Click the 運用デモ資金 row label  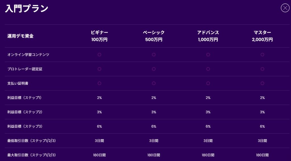click(20, 36)
